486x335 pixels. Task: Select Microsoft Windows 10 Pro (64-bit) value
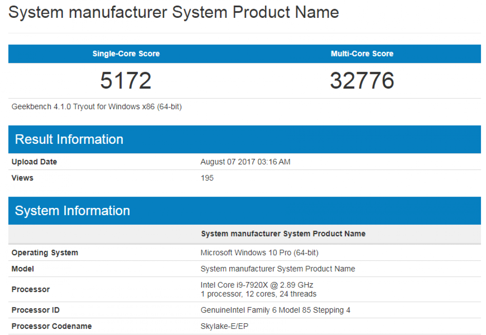point(259,253)
